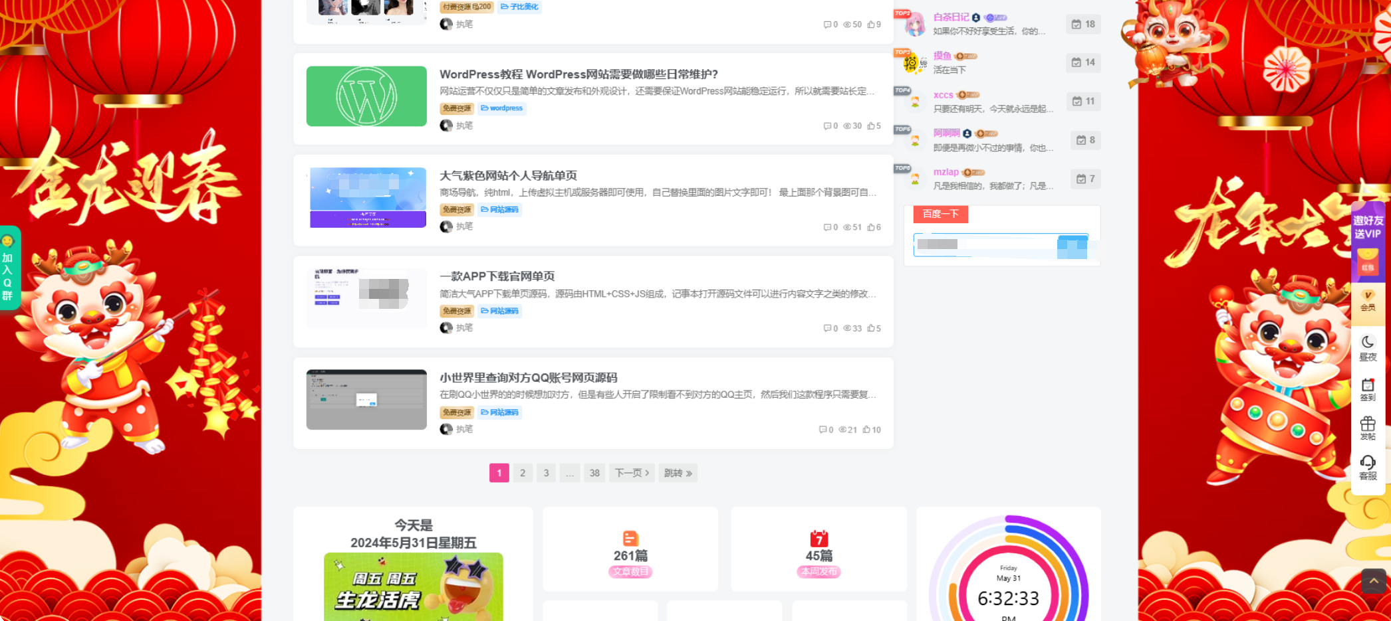The width and height of the screenshot is (1391, 621).
Task: Click the red calendar weekly icon
Action: (x=819, y=538)
